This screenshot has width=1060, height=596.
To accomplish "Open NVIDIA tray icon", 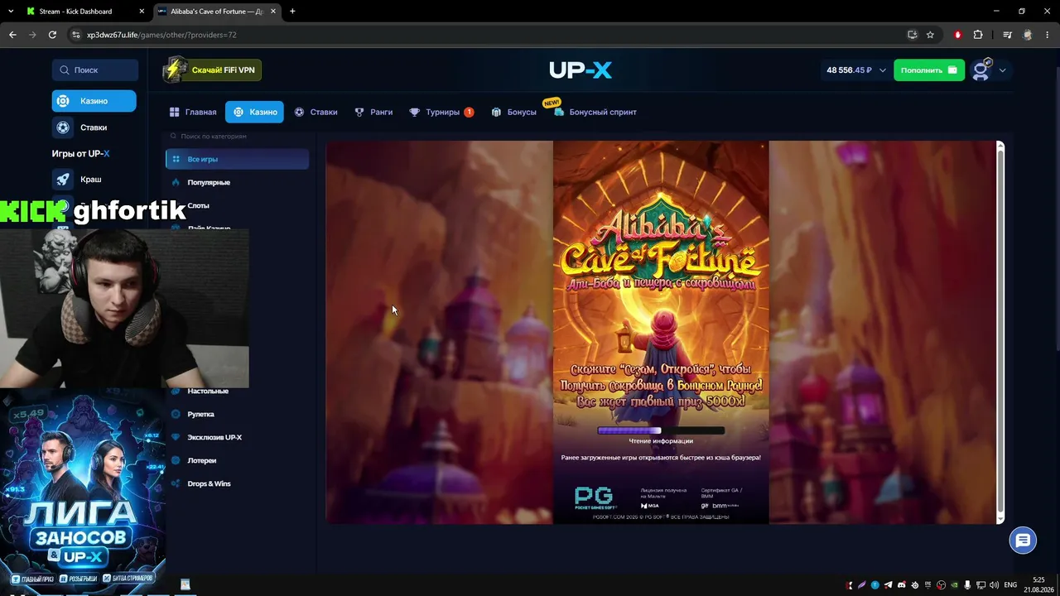I will coord(954,585).
